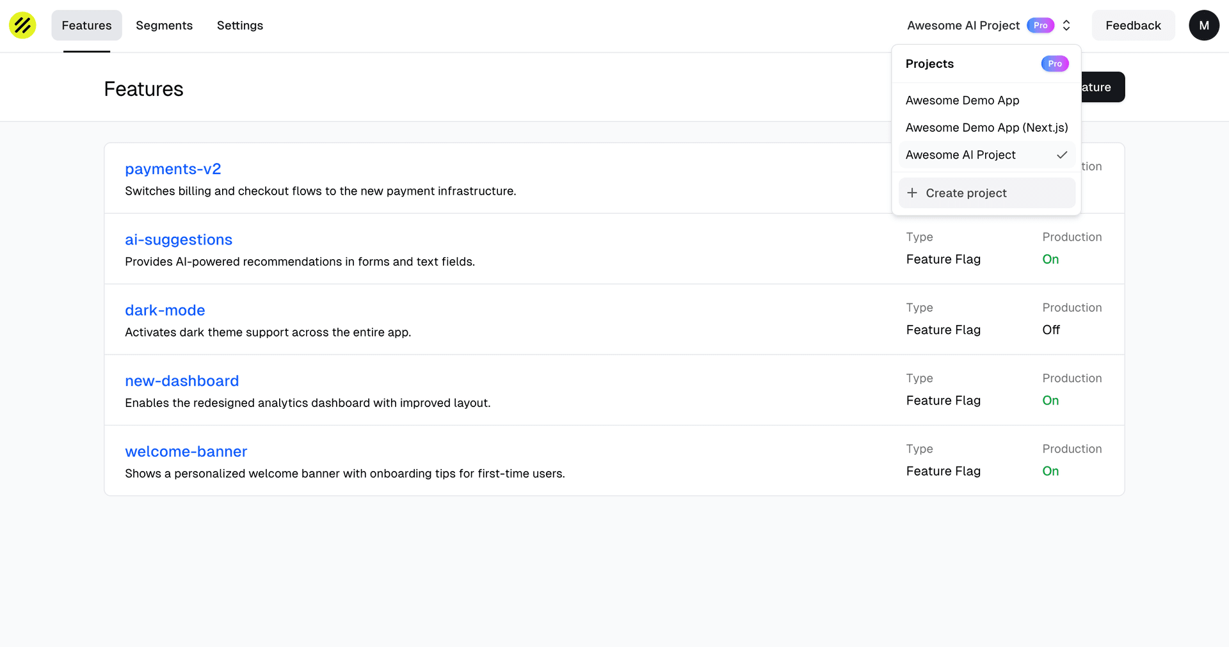Click new-dashboard Production On status

[x=1050, y=401]
